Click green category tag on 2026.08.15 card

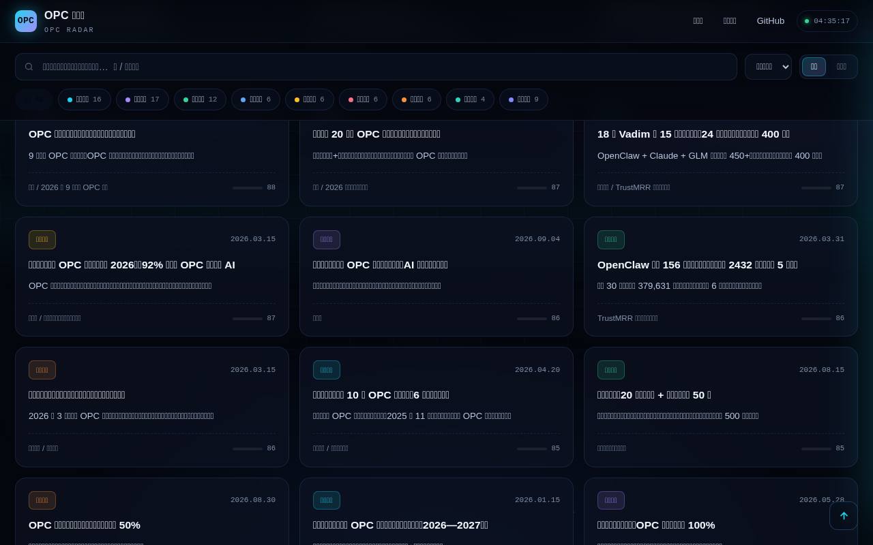click(611, 370)
